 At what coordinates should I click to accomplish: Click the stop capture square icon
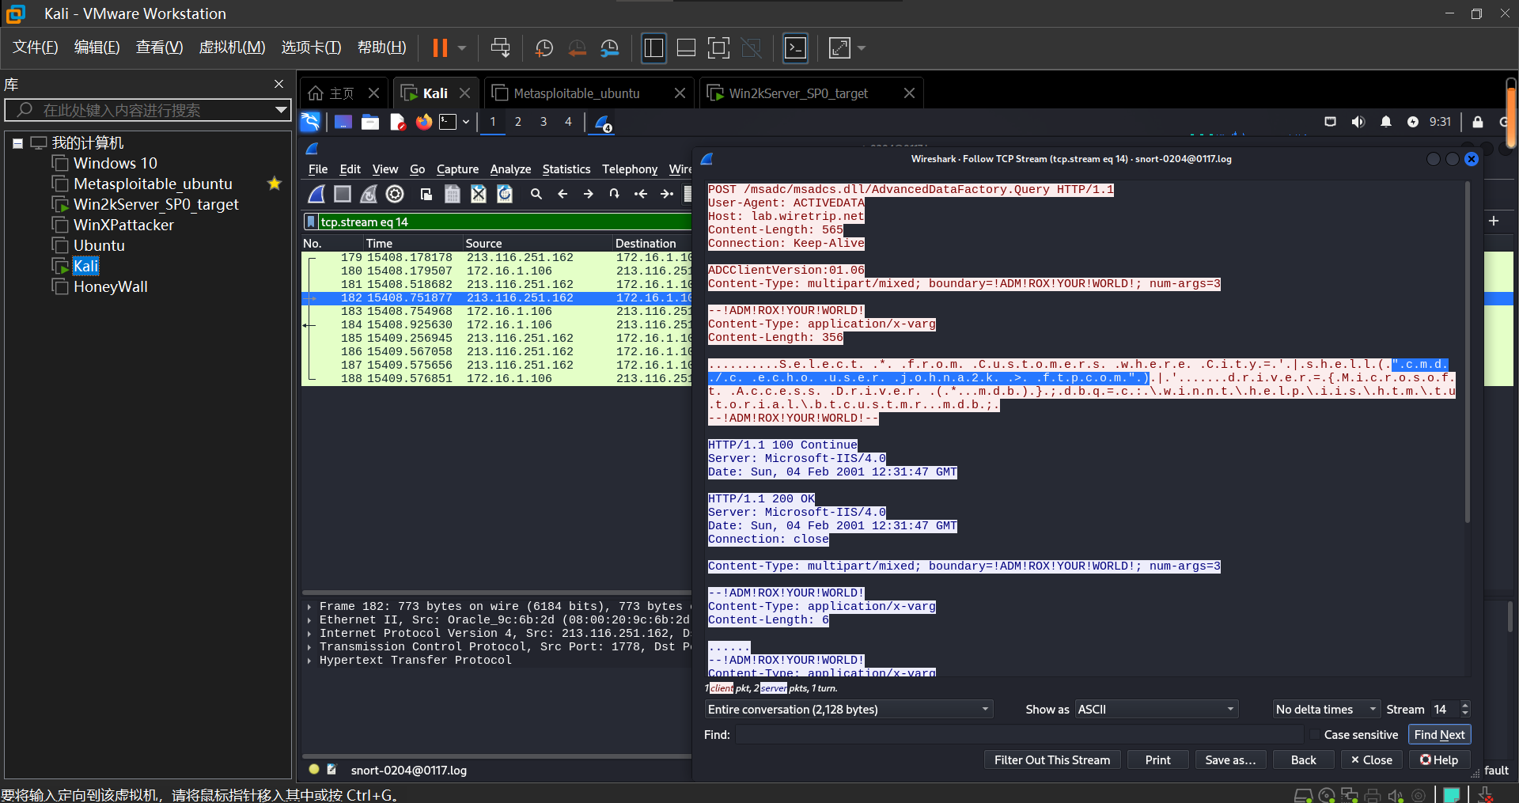343,194
